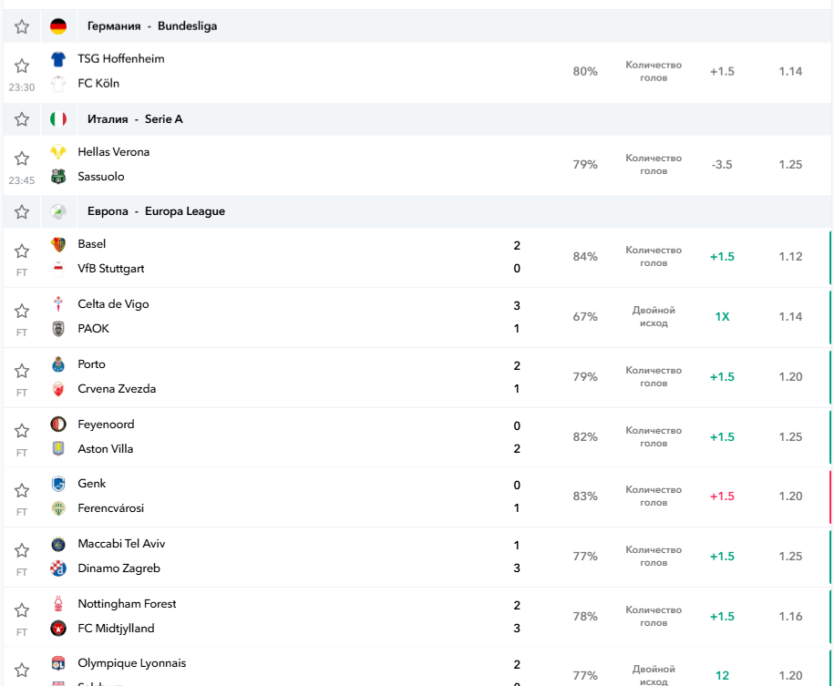This screenshot has height=686, width=834.
Task: Click the Europa League logo icon
Action: pyautogui.click(x=58, y=211)
